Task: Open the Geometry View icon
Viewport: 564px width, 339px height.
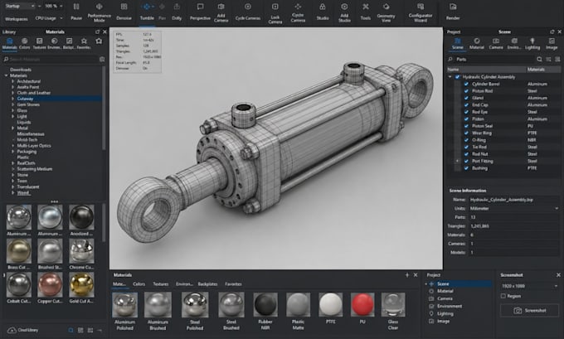Action: coord(386,7)
